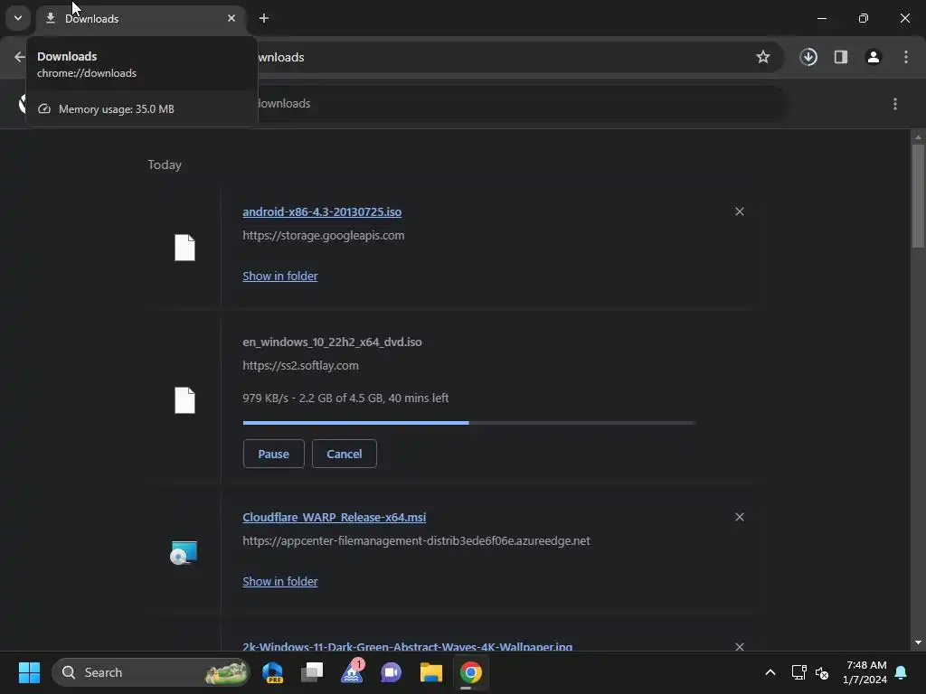Screen dimensions: 926x694
Task: Remove Cloudflare WARP msi from list
Action: pyautogui.click(x=740, y=517)
